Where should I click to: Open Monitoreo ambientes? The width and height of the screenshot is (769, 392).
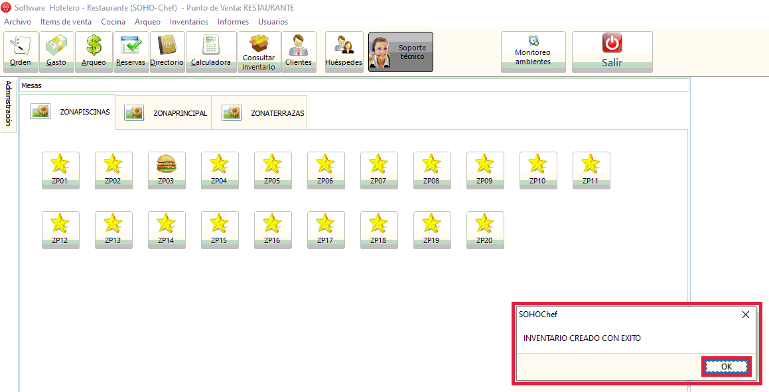(533, 52)
